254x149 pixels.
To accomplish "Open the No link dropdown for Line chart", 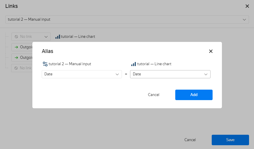I will coord(31,37).
